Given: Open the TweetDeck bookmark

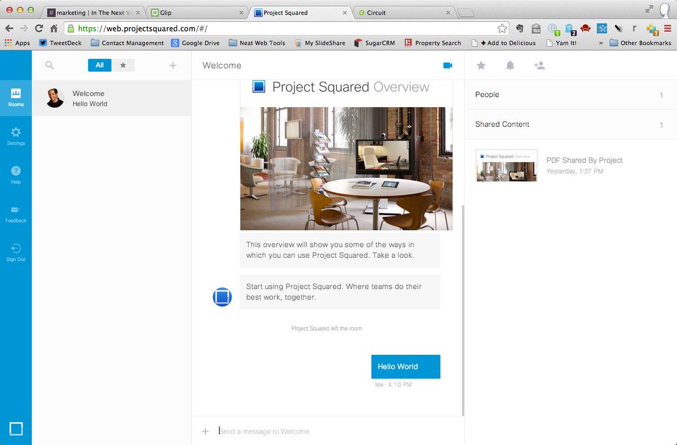Looking at the screenshot, I should 60,43.
